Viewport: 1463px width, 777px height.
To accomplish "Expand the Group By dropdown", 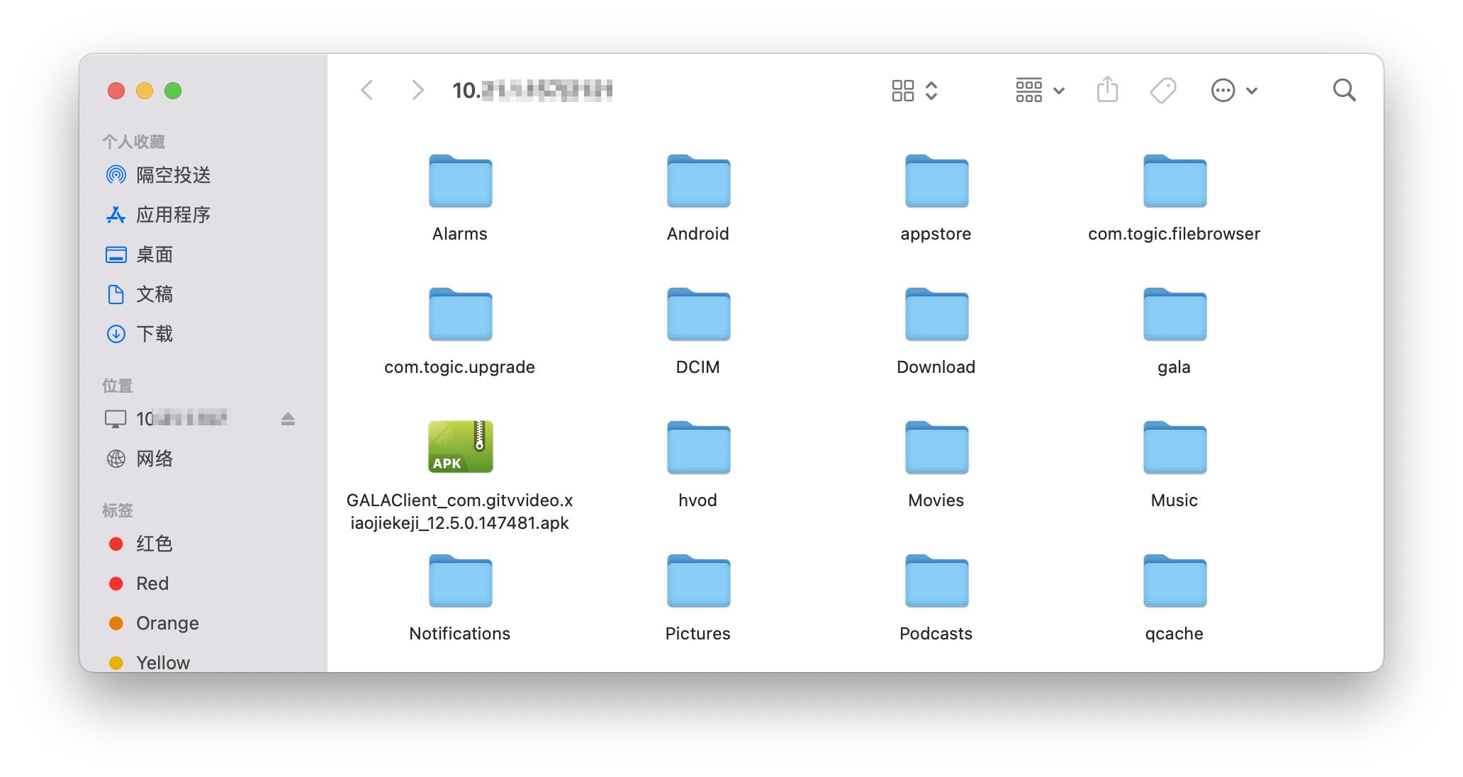I will [x=1039, y=90].
